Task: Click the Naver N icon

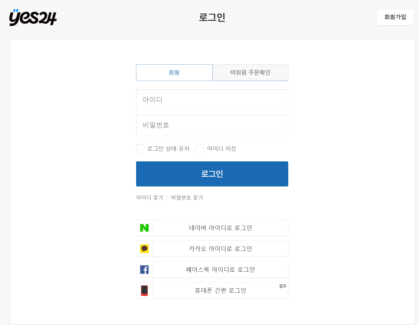Action: pyautogui.click(x=144, y=228)
